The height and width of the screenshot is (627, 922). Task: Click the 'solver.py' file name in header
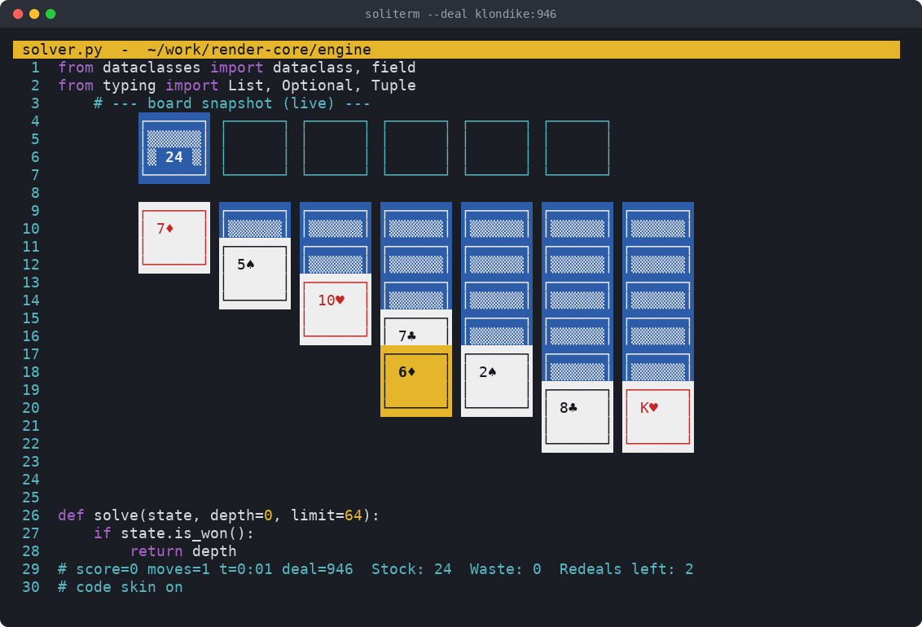click(x=63, y=50)
